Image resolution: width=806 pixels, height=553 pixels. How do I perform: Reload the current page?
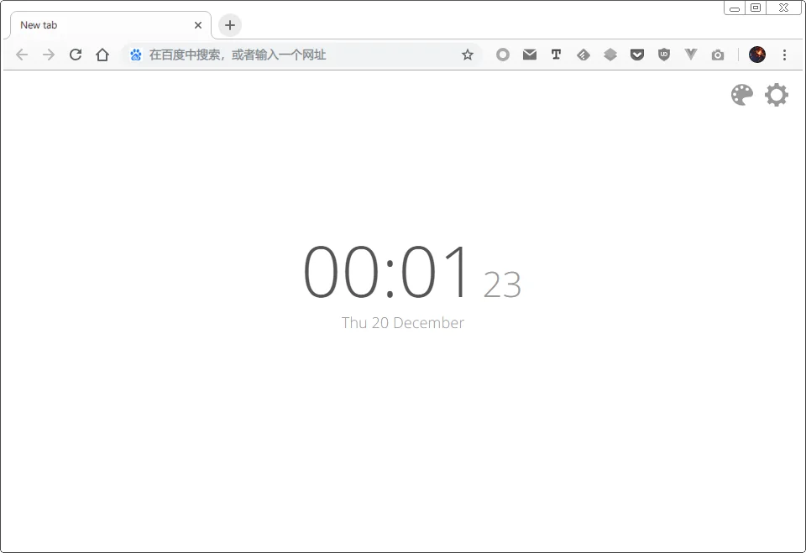(x=76, y=54)
